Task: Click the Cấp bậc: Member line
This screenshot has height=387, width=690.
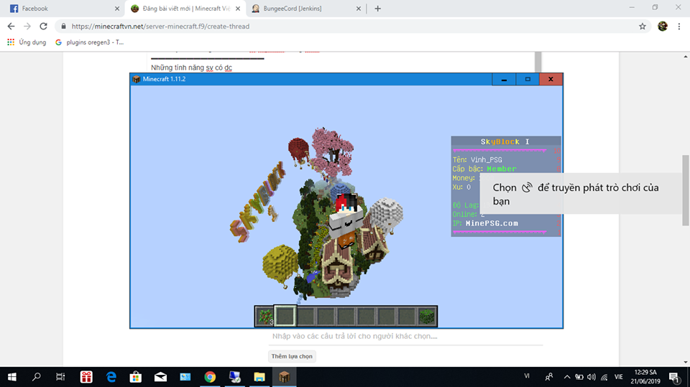Action: 484,169
